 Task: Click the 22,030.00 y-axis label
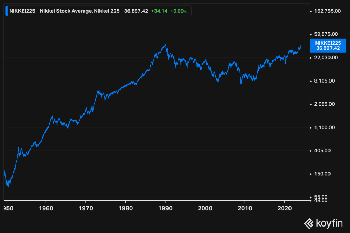point(326,57)
